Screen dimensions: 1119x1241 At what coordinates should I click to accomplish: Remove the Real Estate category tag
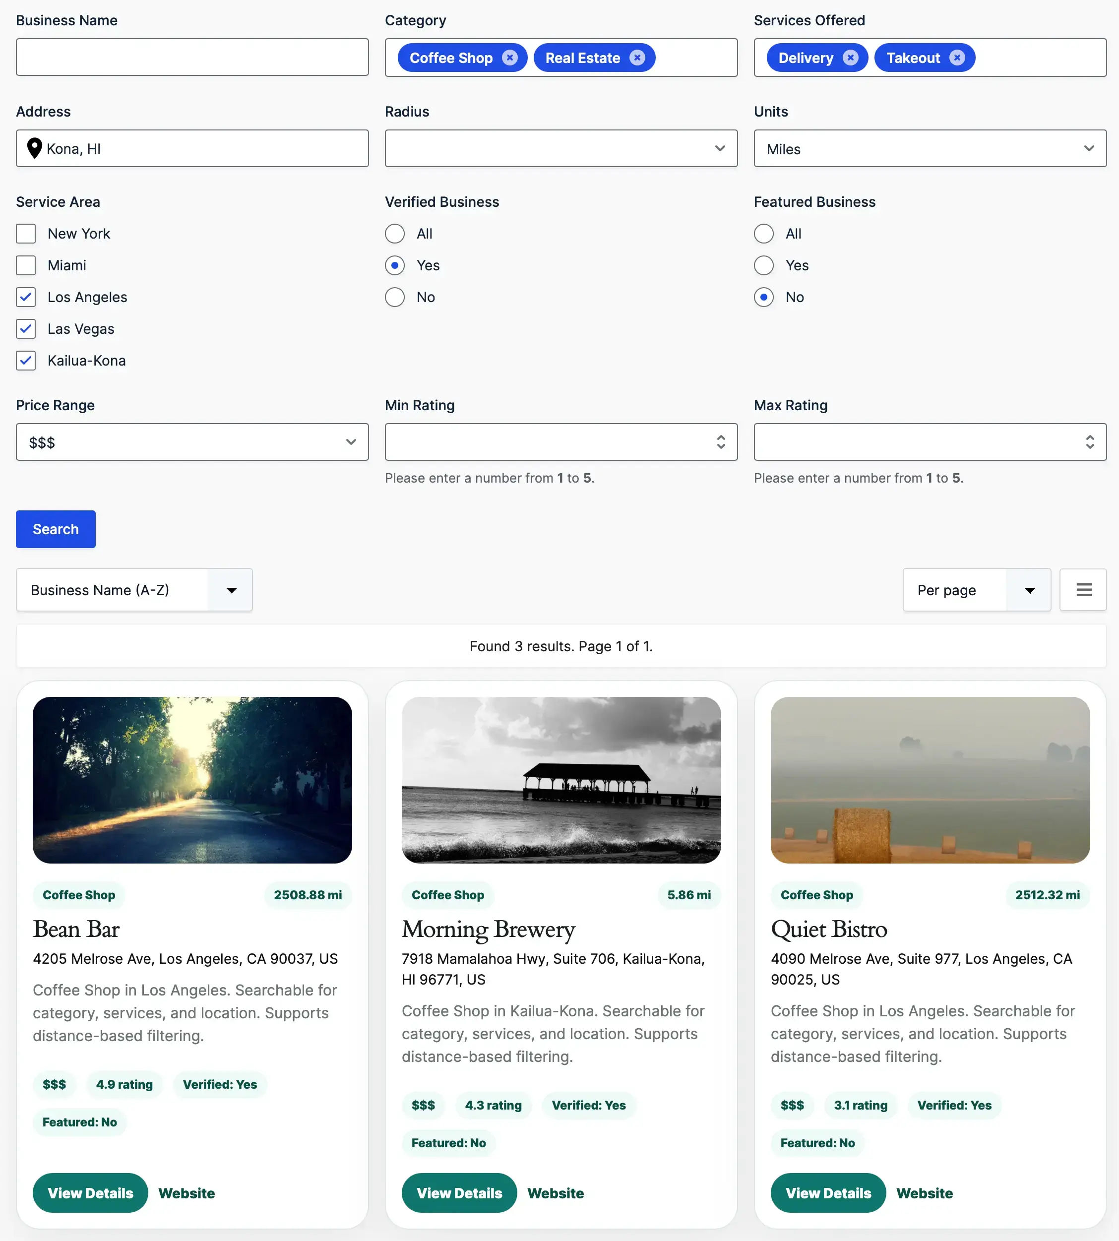(x=637, y=58)
